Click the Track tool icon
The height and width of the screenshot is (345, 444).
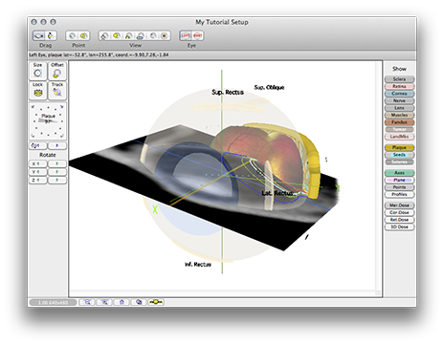click(57, 91)
